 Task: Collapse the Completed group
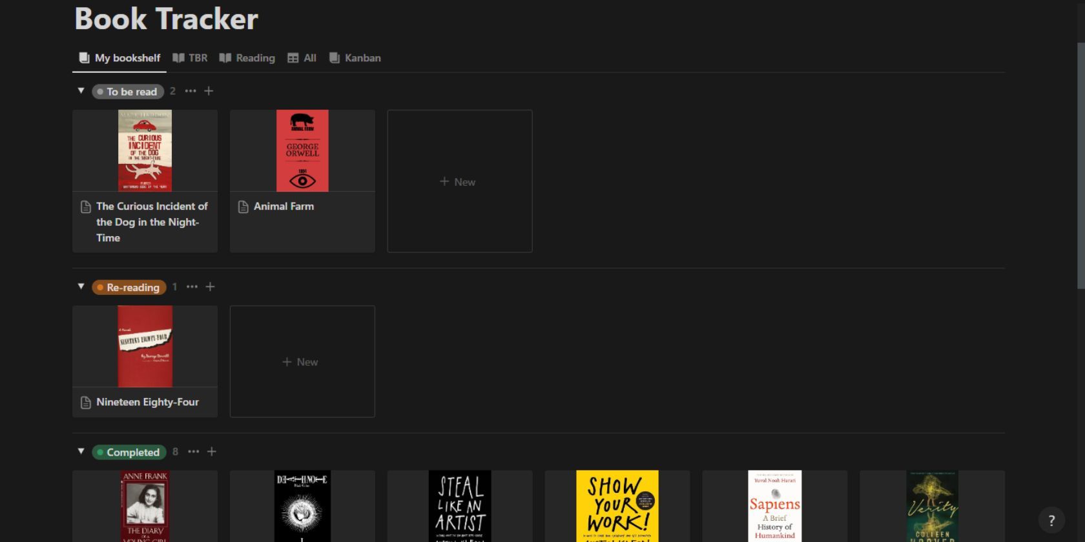pos(81,452)
